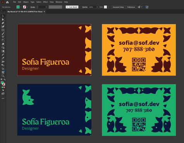Viewport: 184px width, 143px height.
Task: Select sofia@sof.dev text on green card
Action: click(139, 104)
